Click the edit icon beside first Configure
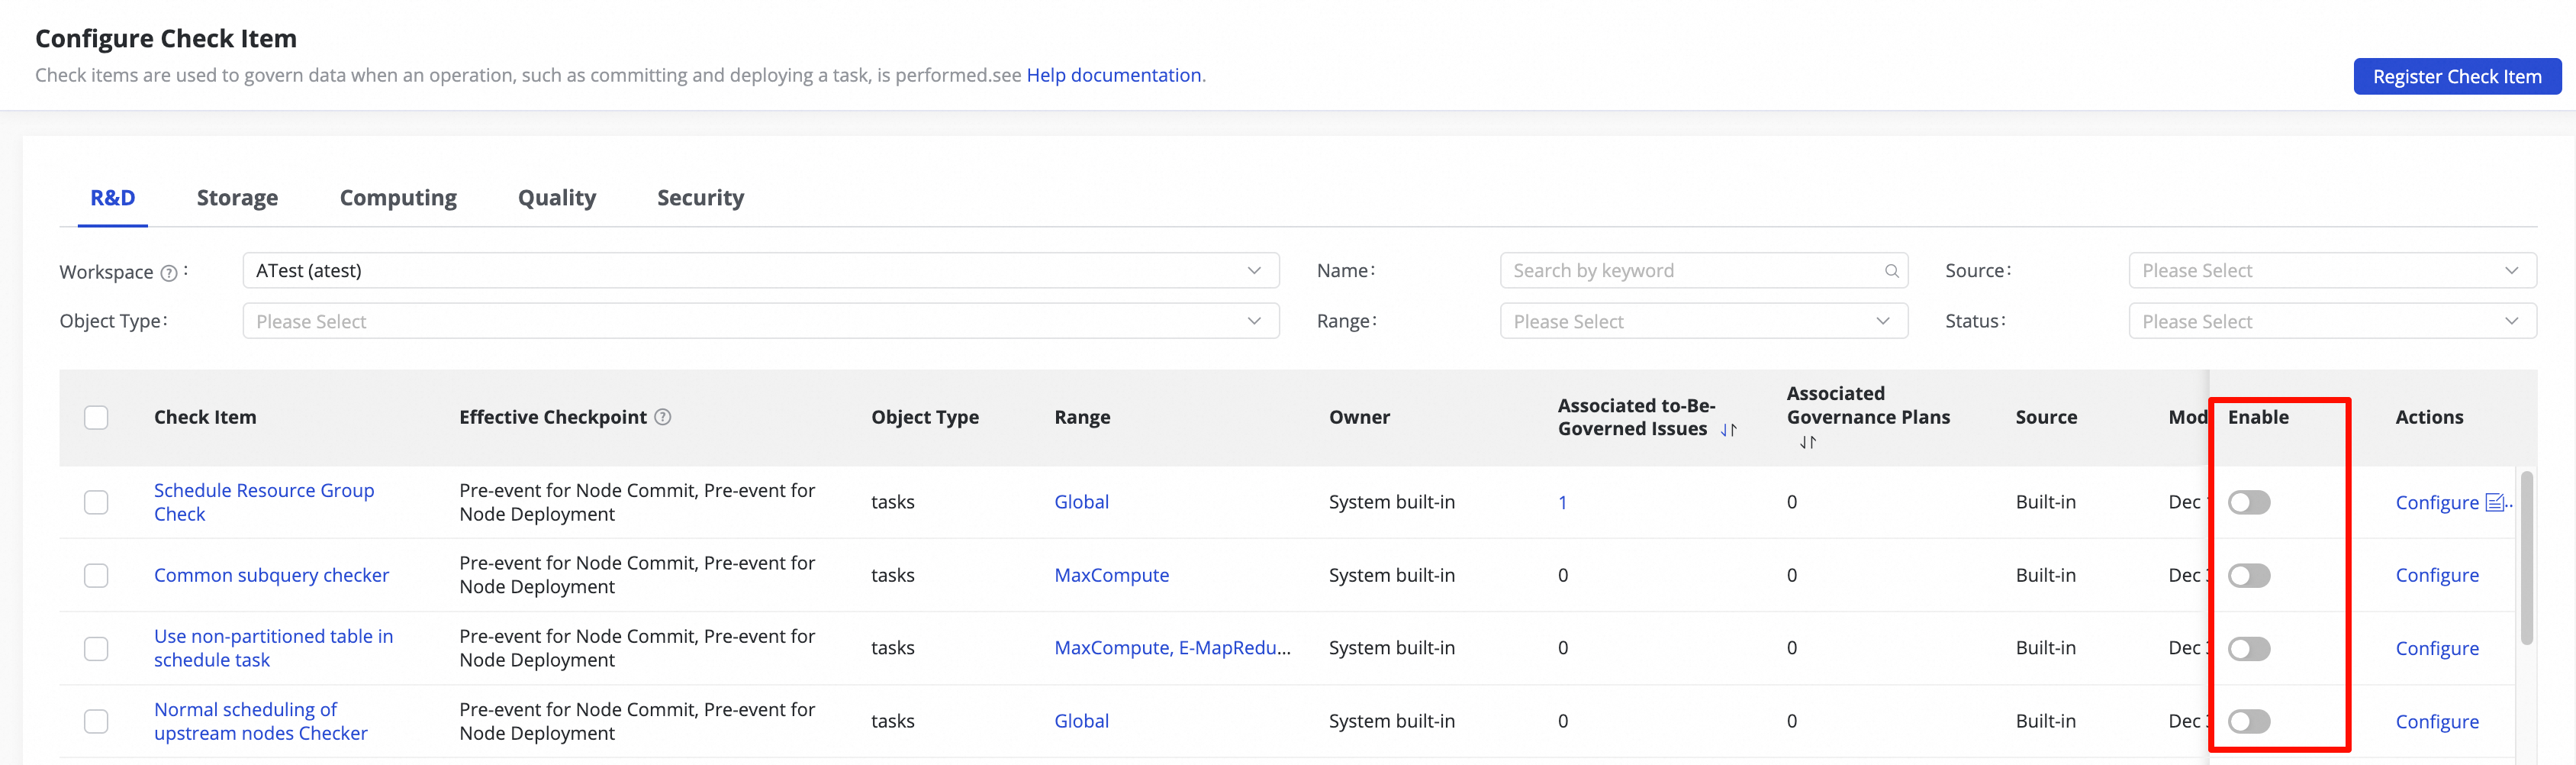 [2495, 502]
